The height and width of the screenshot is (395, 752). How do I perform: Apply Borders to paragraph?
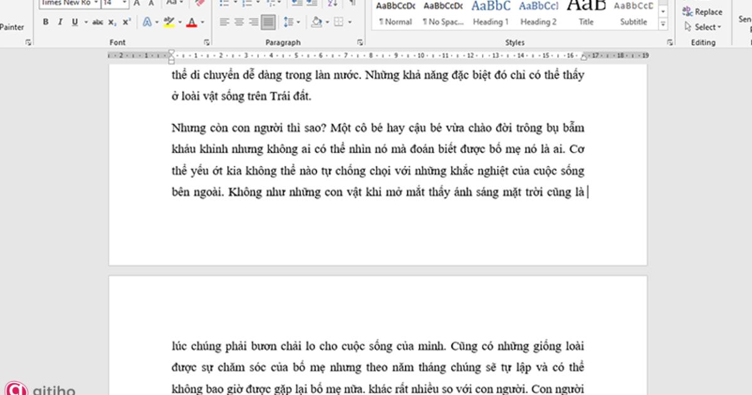[338, 22]
